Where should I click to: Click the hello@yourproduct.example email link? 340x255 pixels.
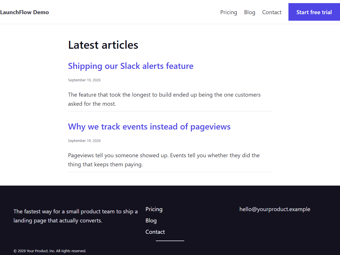pyautogui.click(x=275, y=209)
